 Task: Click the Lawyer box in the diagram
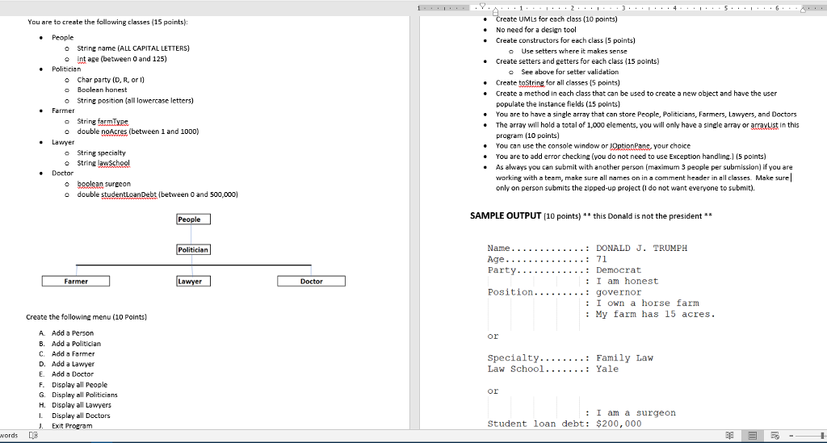(193, 282)
